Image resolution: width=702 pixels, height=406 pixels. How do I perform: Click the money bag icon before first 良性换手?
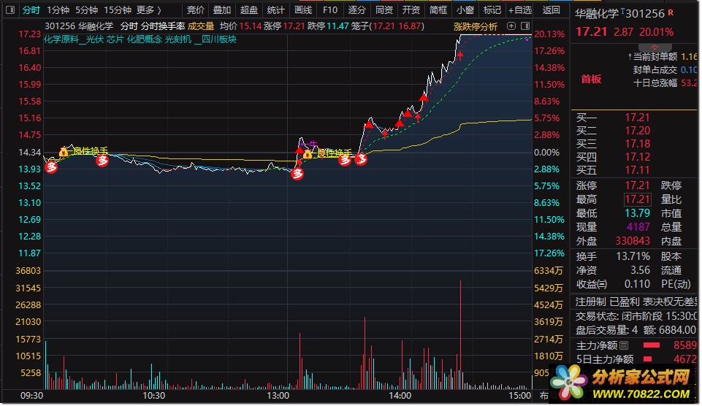[64, 152]
